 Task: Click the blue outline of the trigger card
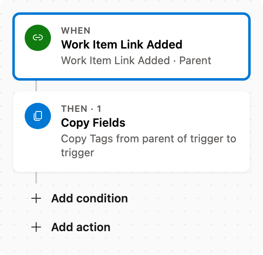tap(131, 14)
